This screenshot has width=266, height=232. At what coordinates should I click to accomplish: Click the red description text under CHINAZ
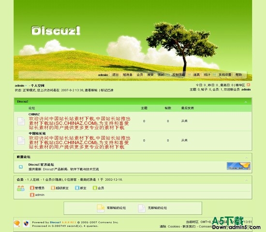(79, 123)
